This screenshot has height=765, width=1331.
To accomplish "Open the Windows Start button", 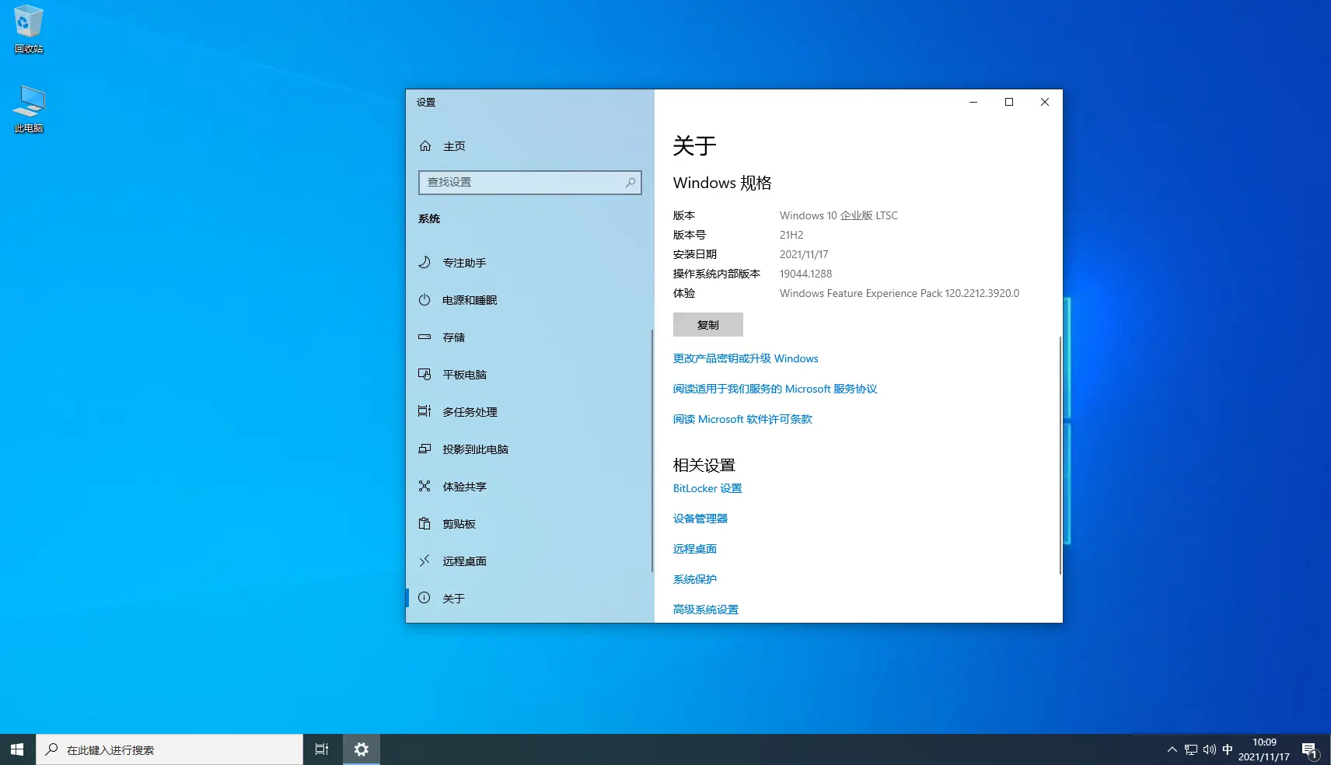I will [x=17, y=749].
